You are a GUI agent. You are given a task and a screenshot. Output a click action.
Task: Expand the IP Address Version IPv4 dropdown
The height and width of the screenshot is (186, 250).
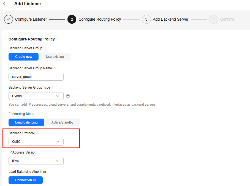[x=36, y=161]
